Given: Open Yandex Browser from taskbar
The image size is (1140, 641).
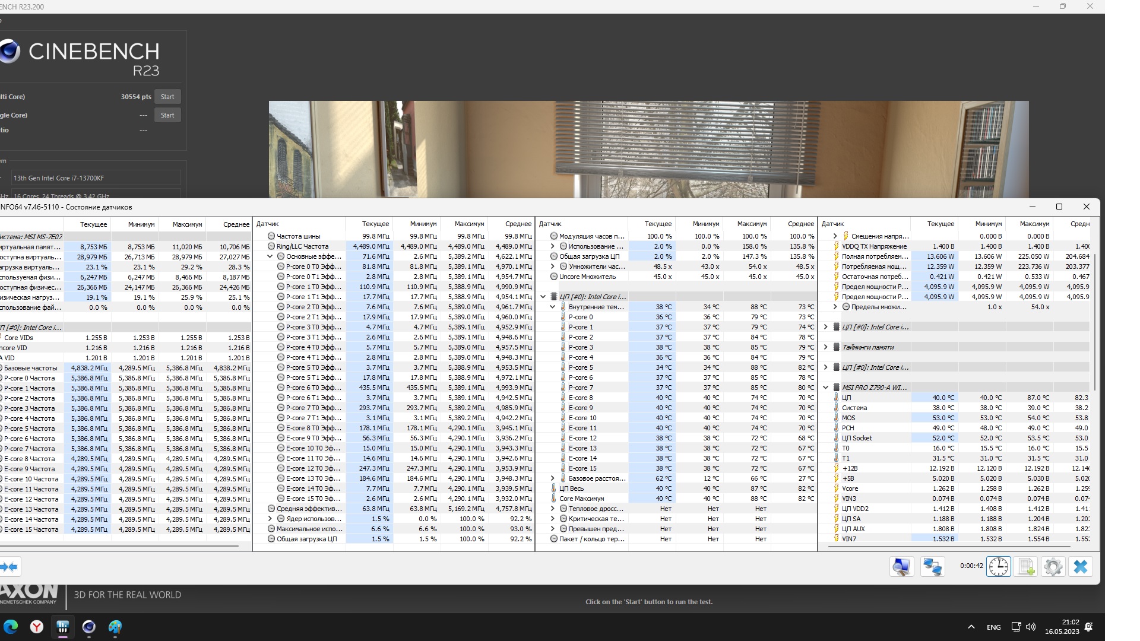Looking at the screenshot, I should (37, 627).
